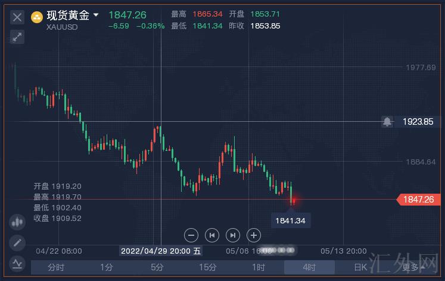The width and height of the screenshot is (445, 281).
Task: Click the 最低 1841.34 header value
Action: (207, 26)
